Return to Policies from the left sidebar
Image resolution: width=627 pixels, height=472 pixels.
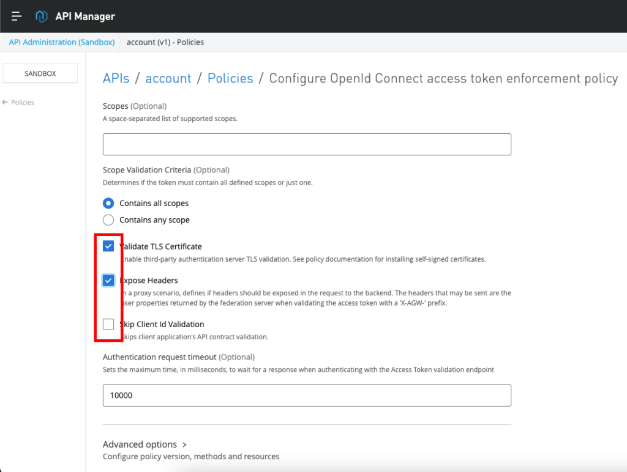pyautogui.click(x=23, y=103)
